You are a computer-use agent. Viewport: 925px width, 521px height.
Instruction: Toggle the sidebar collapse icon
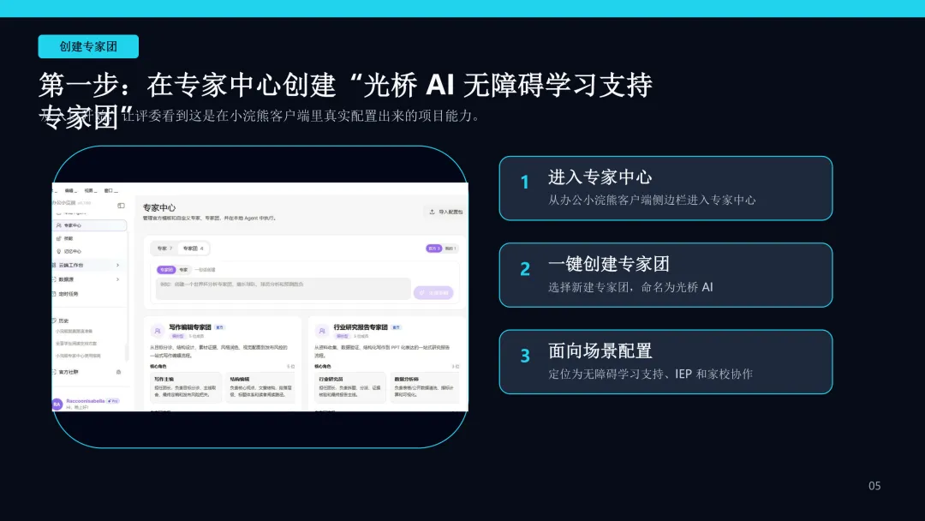[121, 206]
